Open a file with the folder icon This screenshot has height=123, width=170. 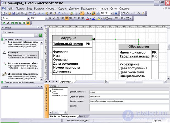click(10, 13)
